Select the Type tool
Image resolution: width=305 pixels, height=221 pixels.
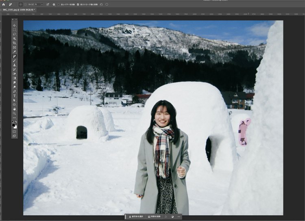pyautogui.click(x=14, y=96)
